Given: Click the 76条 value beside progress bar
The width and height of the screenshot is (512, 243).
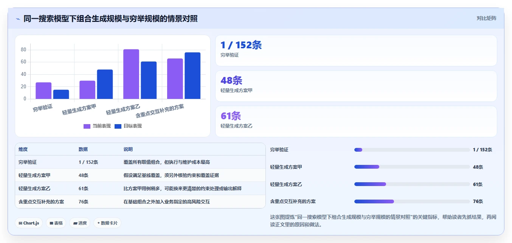Looking at the screenshot, I should pos(478,201).
